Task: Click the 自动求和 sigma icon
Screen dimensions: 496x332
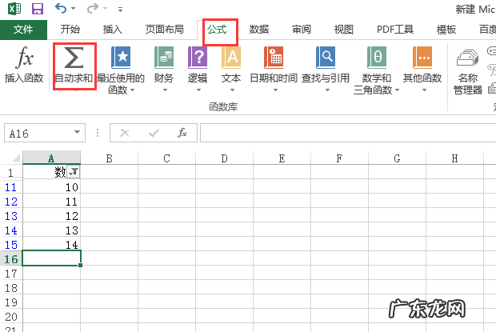Action: tap(74, 58)
